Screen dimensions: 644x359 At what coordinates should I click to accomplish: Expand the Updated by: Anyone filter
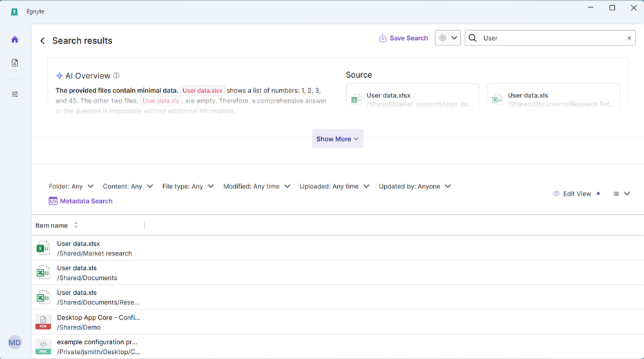pos(415,187)
